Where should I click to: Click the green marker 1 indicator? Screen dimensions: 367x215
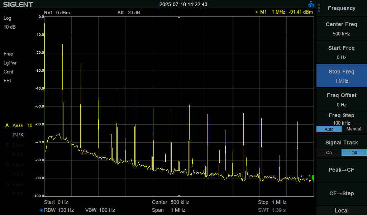pyautogui.click(x=313, y=178)
